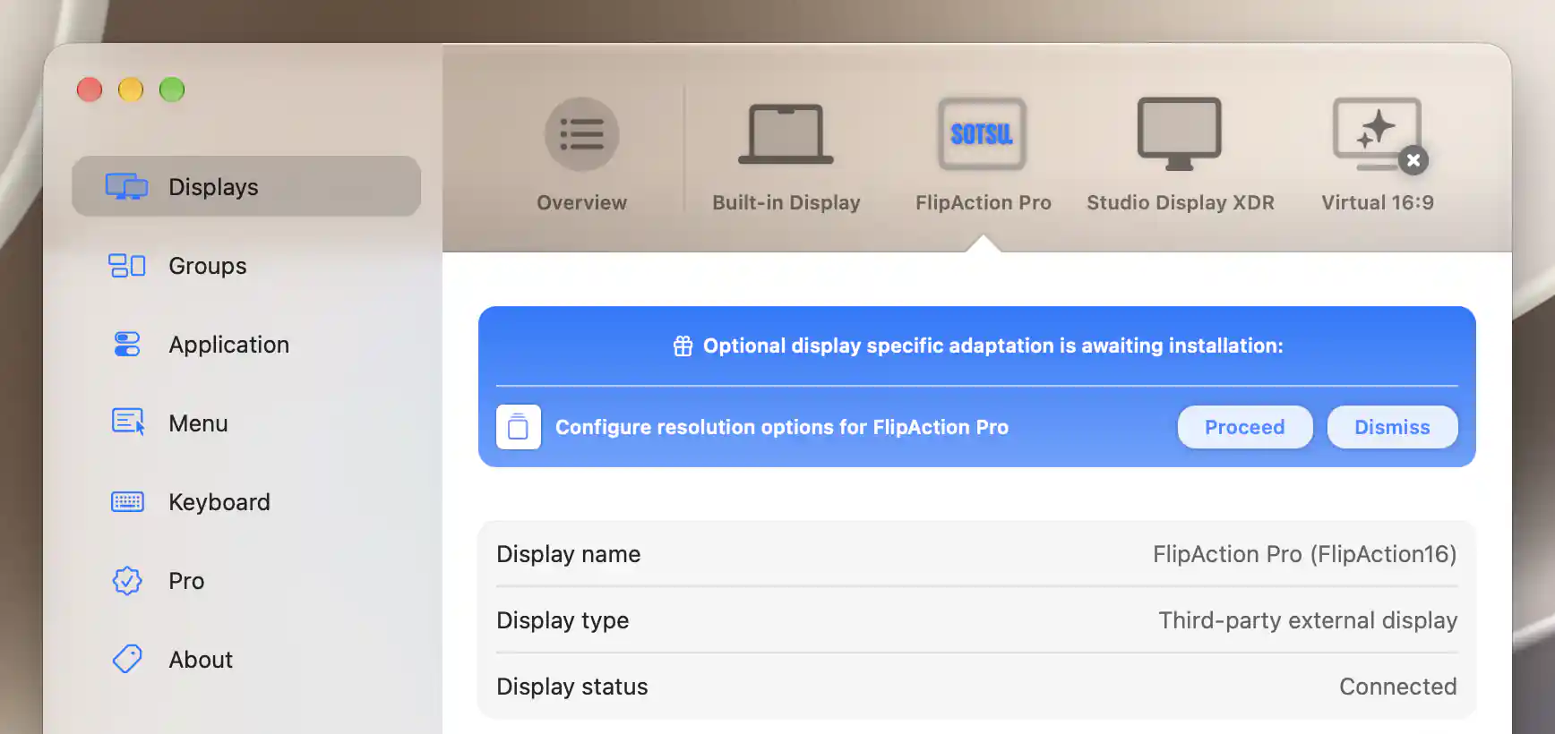Open the Groups section label
Screen dimensions: 1555x734
(208, 266)
